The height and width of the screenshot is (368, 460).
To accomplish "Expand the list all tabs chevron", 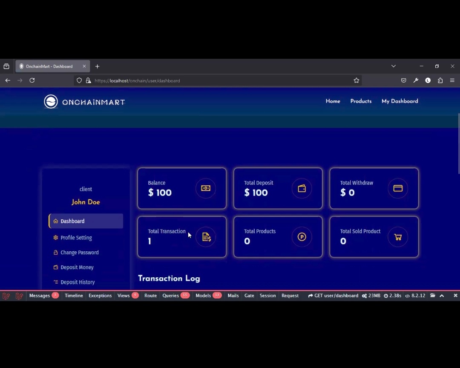I will click(x=394, y=66).
